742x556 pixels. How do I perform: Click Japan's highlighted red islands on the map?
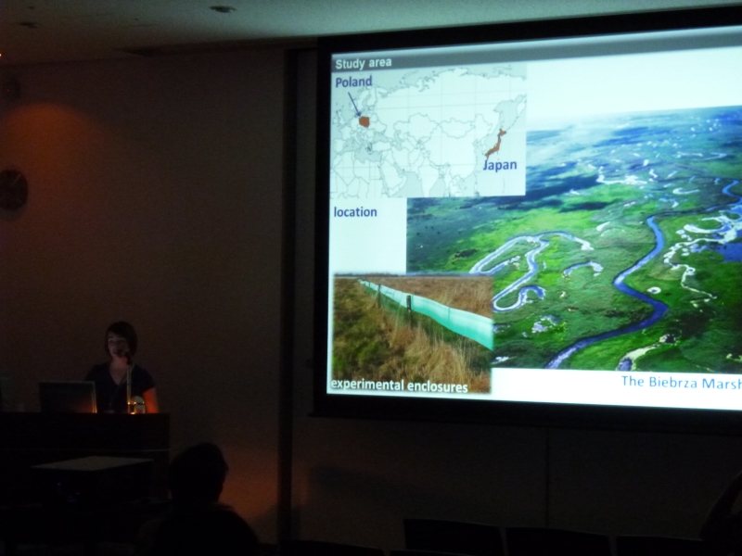[x=496, y=142]
